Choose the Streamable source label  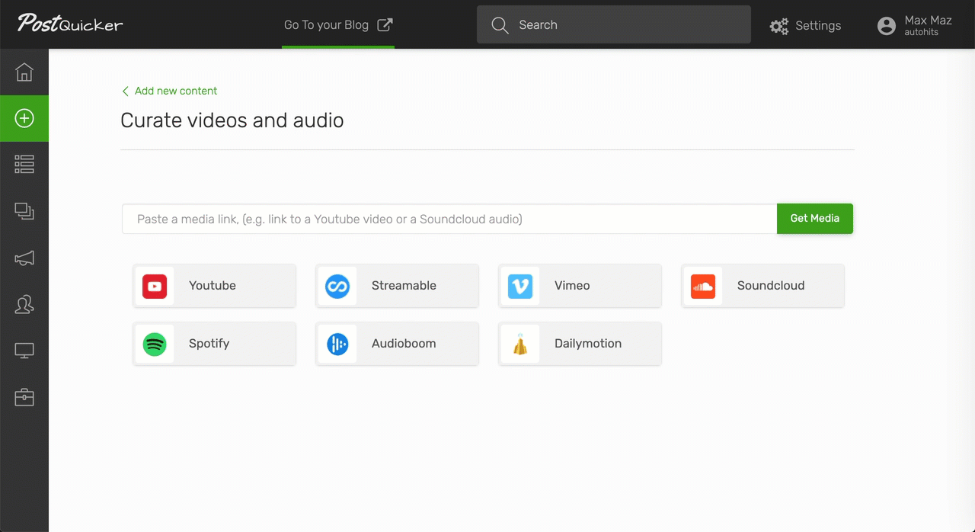[404, 286]
